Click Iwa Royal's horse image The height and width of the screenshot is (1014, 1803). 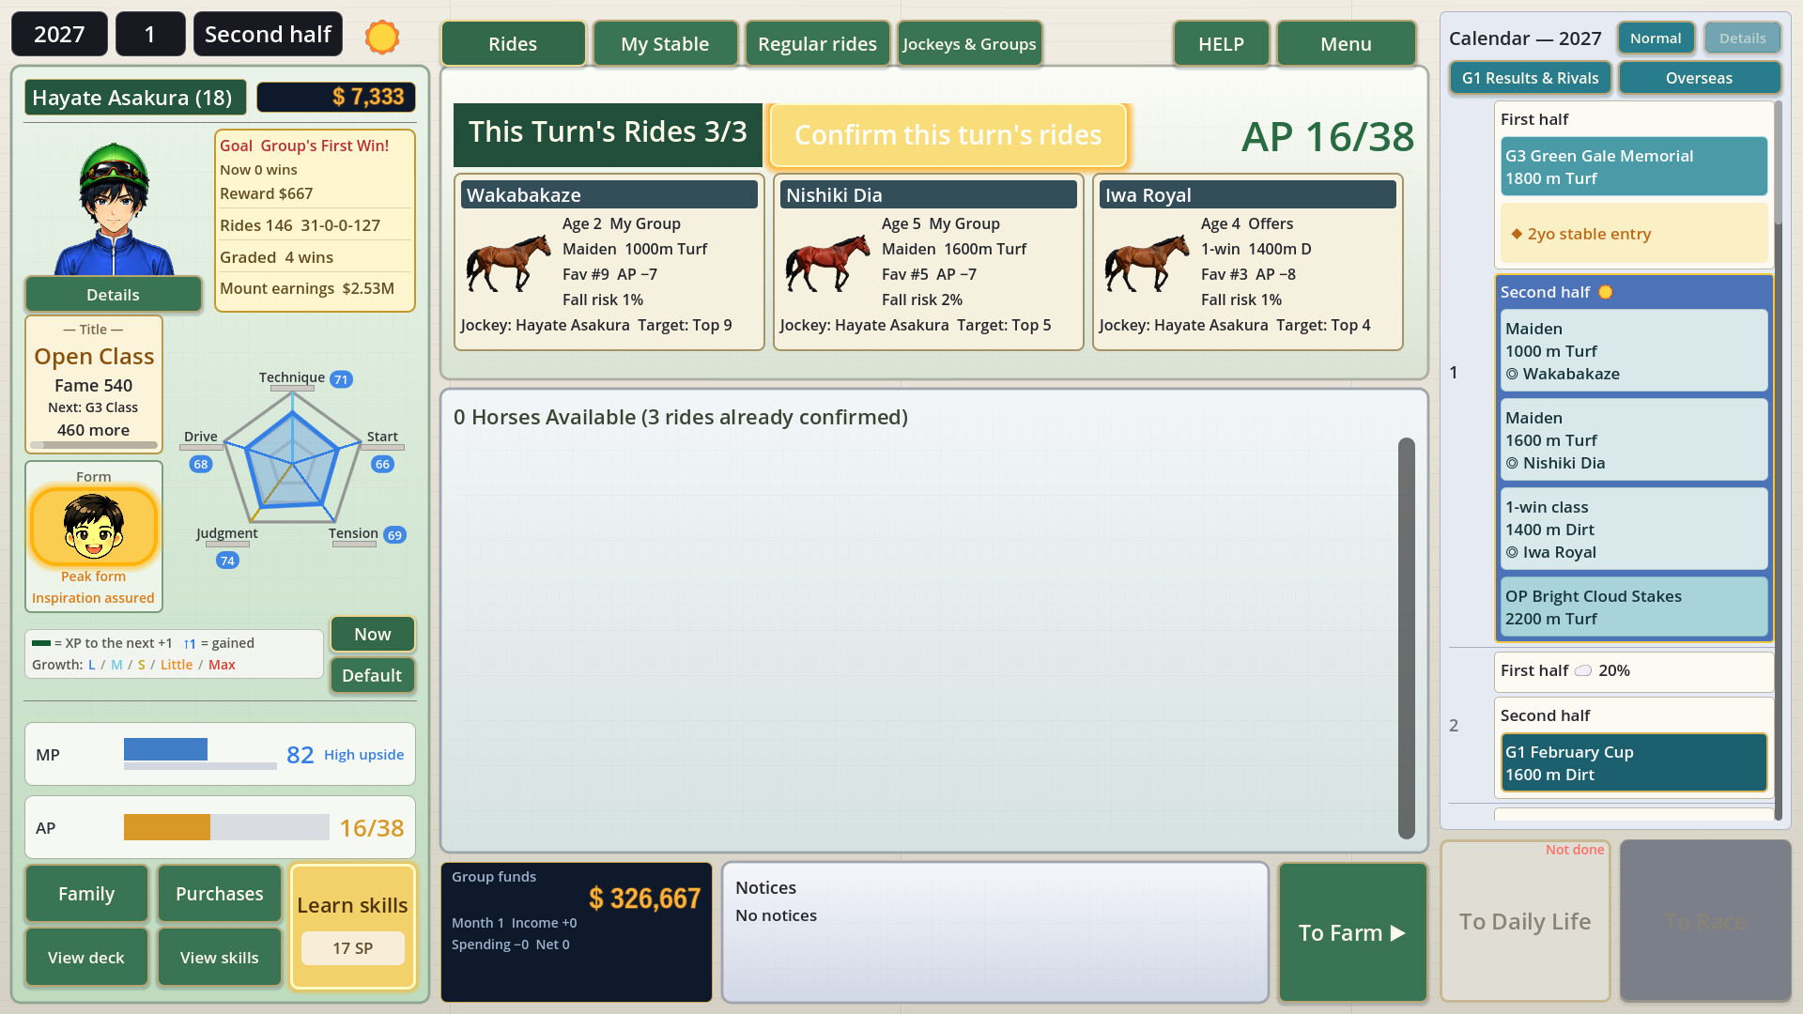click(1147, 262)
